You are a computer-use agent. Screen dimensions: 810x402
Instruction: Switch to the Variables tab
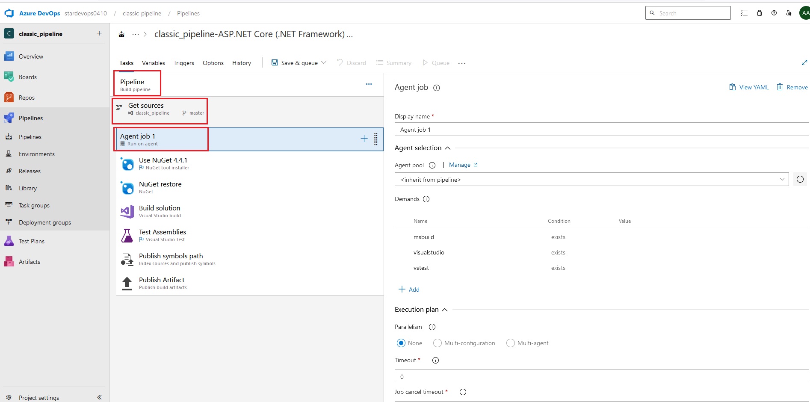coord(154,63)
